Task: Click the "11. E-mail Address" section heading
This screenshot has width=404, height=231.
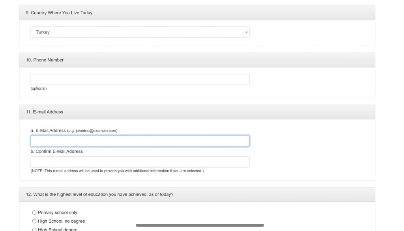Action: tap(45, 112)
